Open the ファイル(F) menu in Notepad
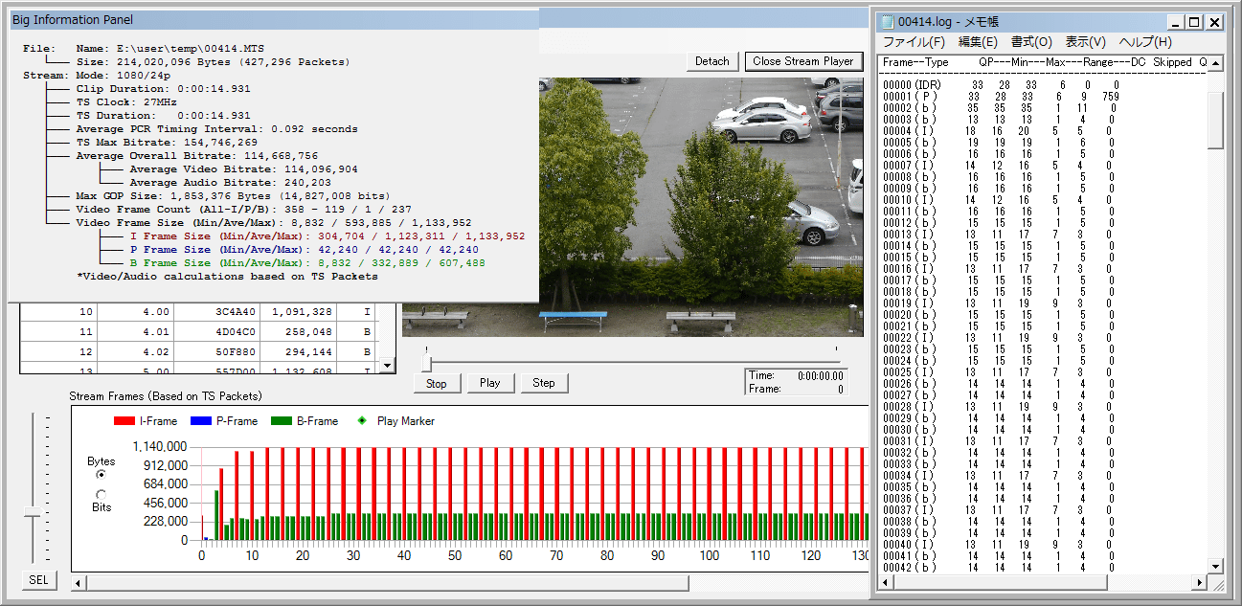Image resolution: width=1242 pixels, height=606 pixels. (x=914, y=42)
